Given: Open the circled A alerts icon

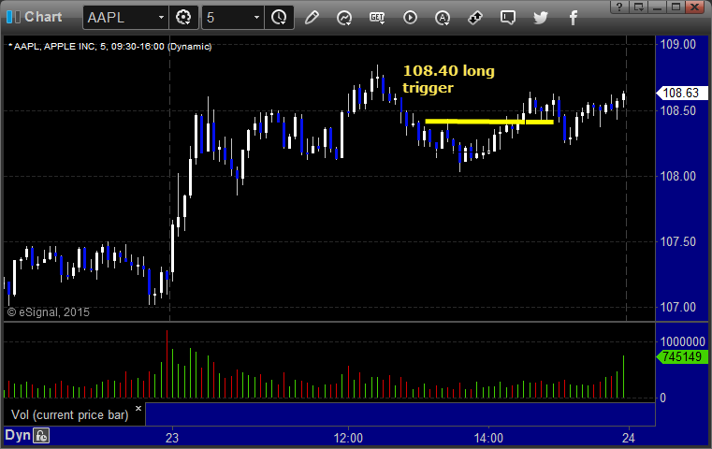Looking at the screenshot, I should [443, 18].
